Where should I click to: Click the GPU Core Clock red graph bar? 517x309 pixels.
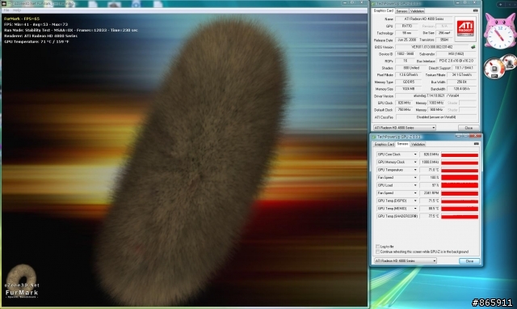click(x=460, y=154)
